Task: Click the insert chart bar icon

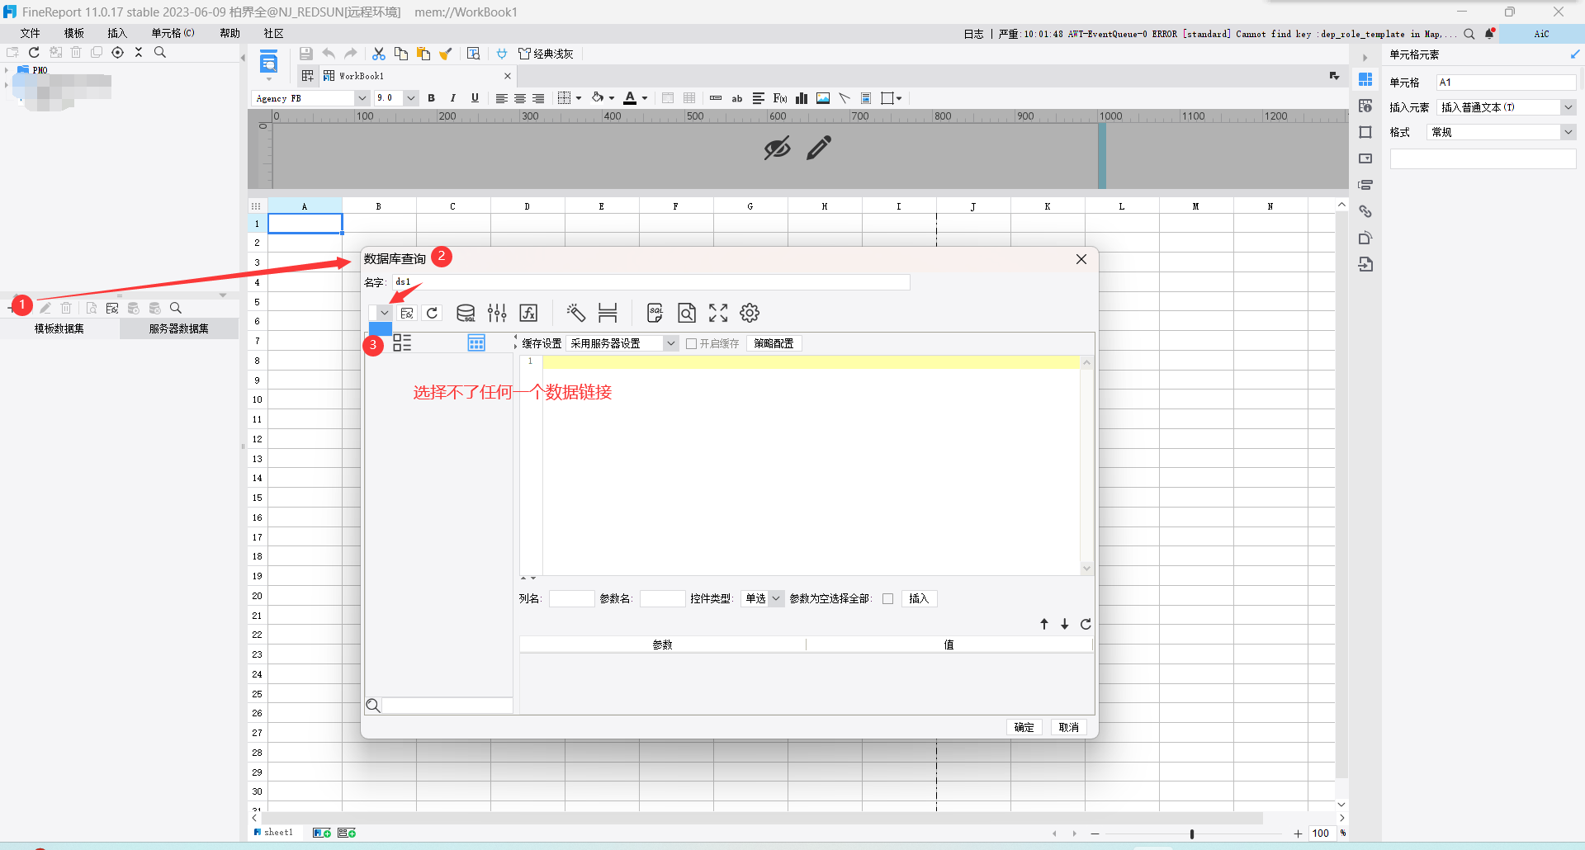Action: click(802, 98)
